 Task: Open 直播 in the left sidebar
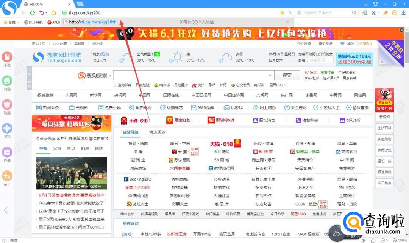(7, 154)
